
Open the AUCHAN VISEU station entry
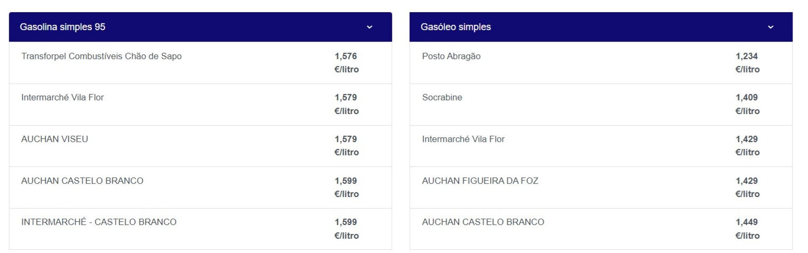point(55,139)
